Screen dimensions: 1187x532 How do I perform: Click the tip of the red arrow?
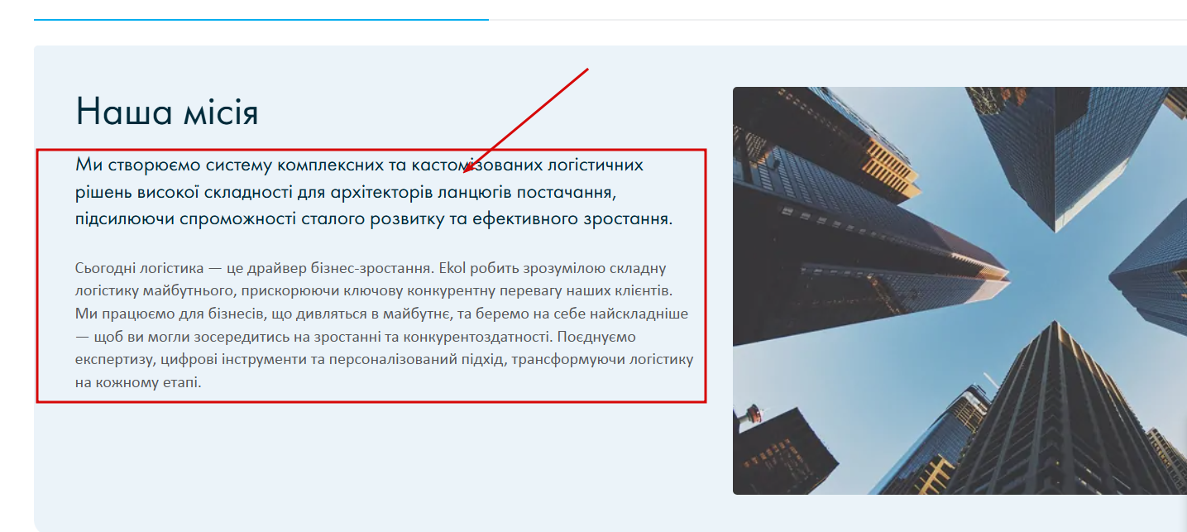464,172
